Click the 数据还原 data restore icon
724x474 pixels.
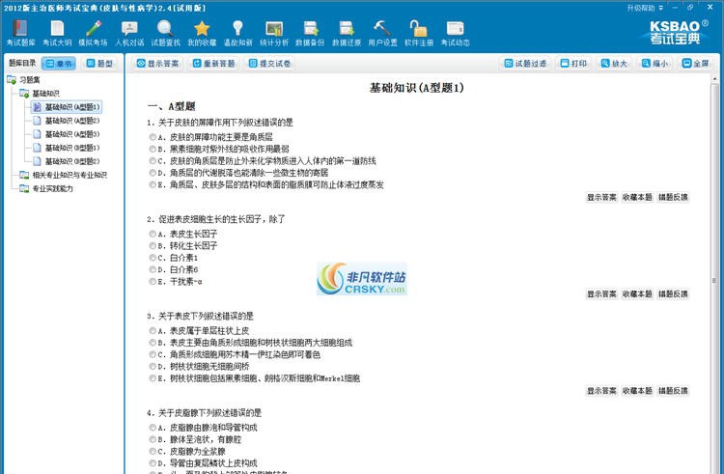(347, 33)
